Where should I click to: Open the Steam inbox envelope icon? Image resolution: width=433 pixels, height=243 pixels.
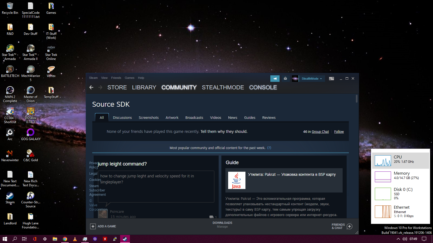[285, 78]
